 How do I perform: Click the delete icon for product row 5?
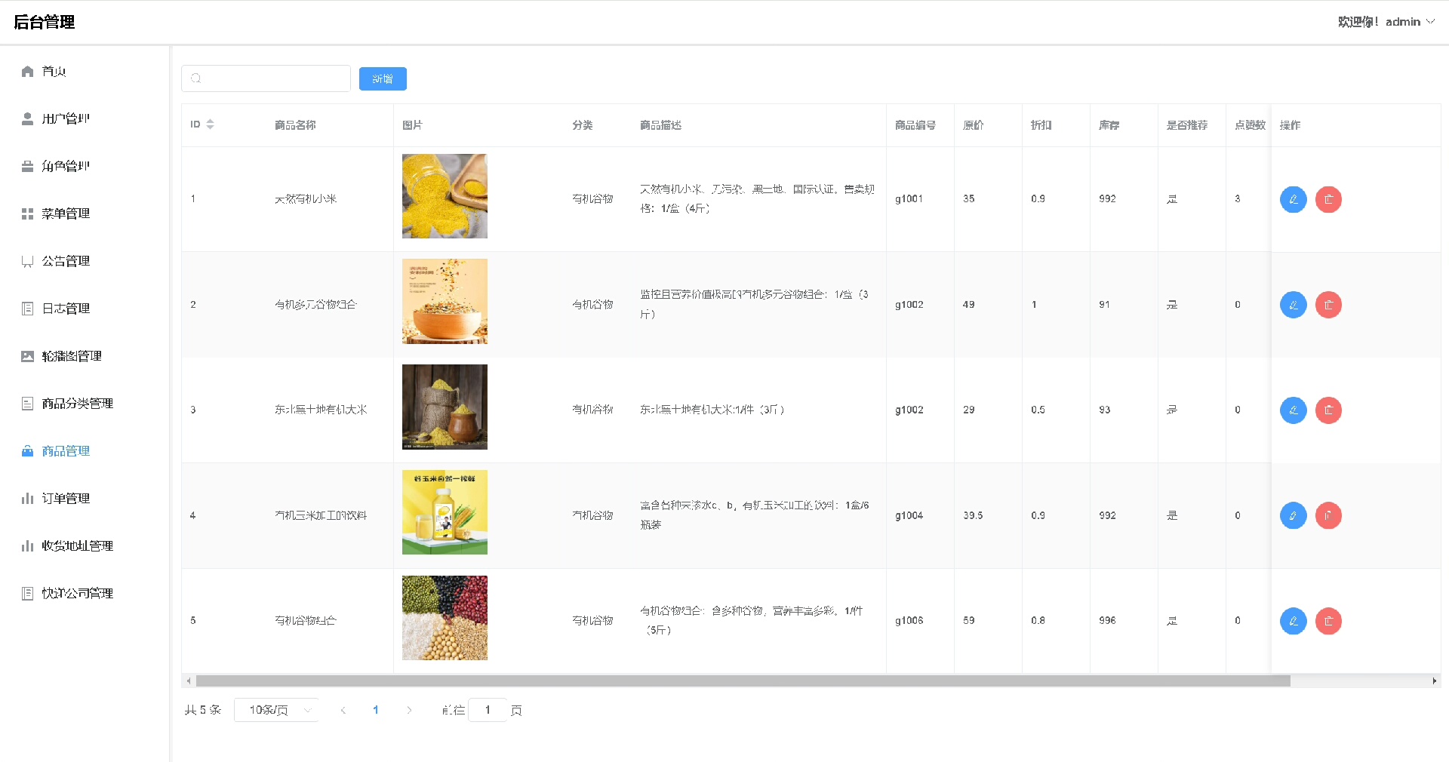1328,621
